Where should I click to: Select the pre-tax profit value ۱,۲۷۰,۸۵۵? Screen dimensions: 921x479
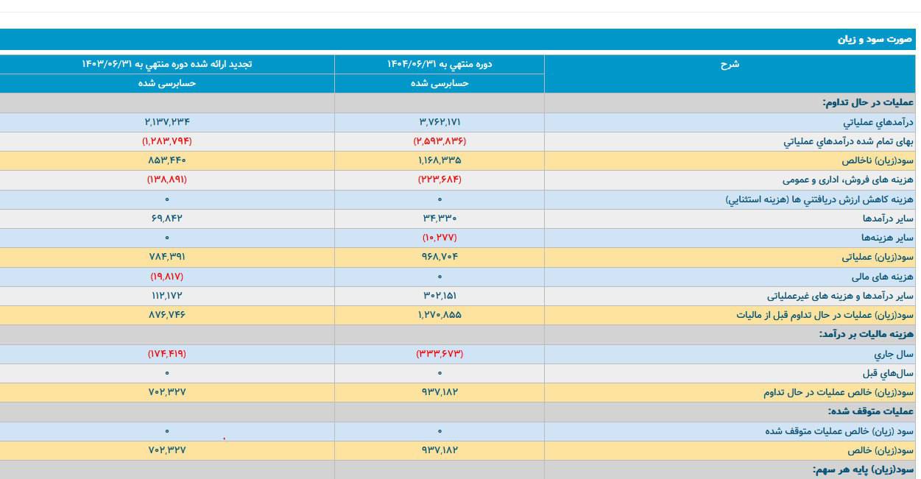coord(440,315)
